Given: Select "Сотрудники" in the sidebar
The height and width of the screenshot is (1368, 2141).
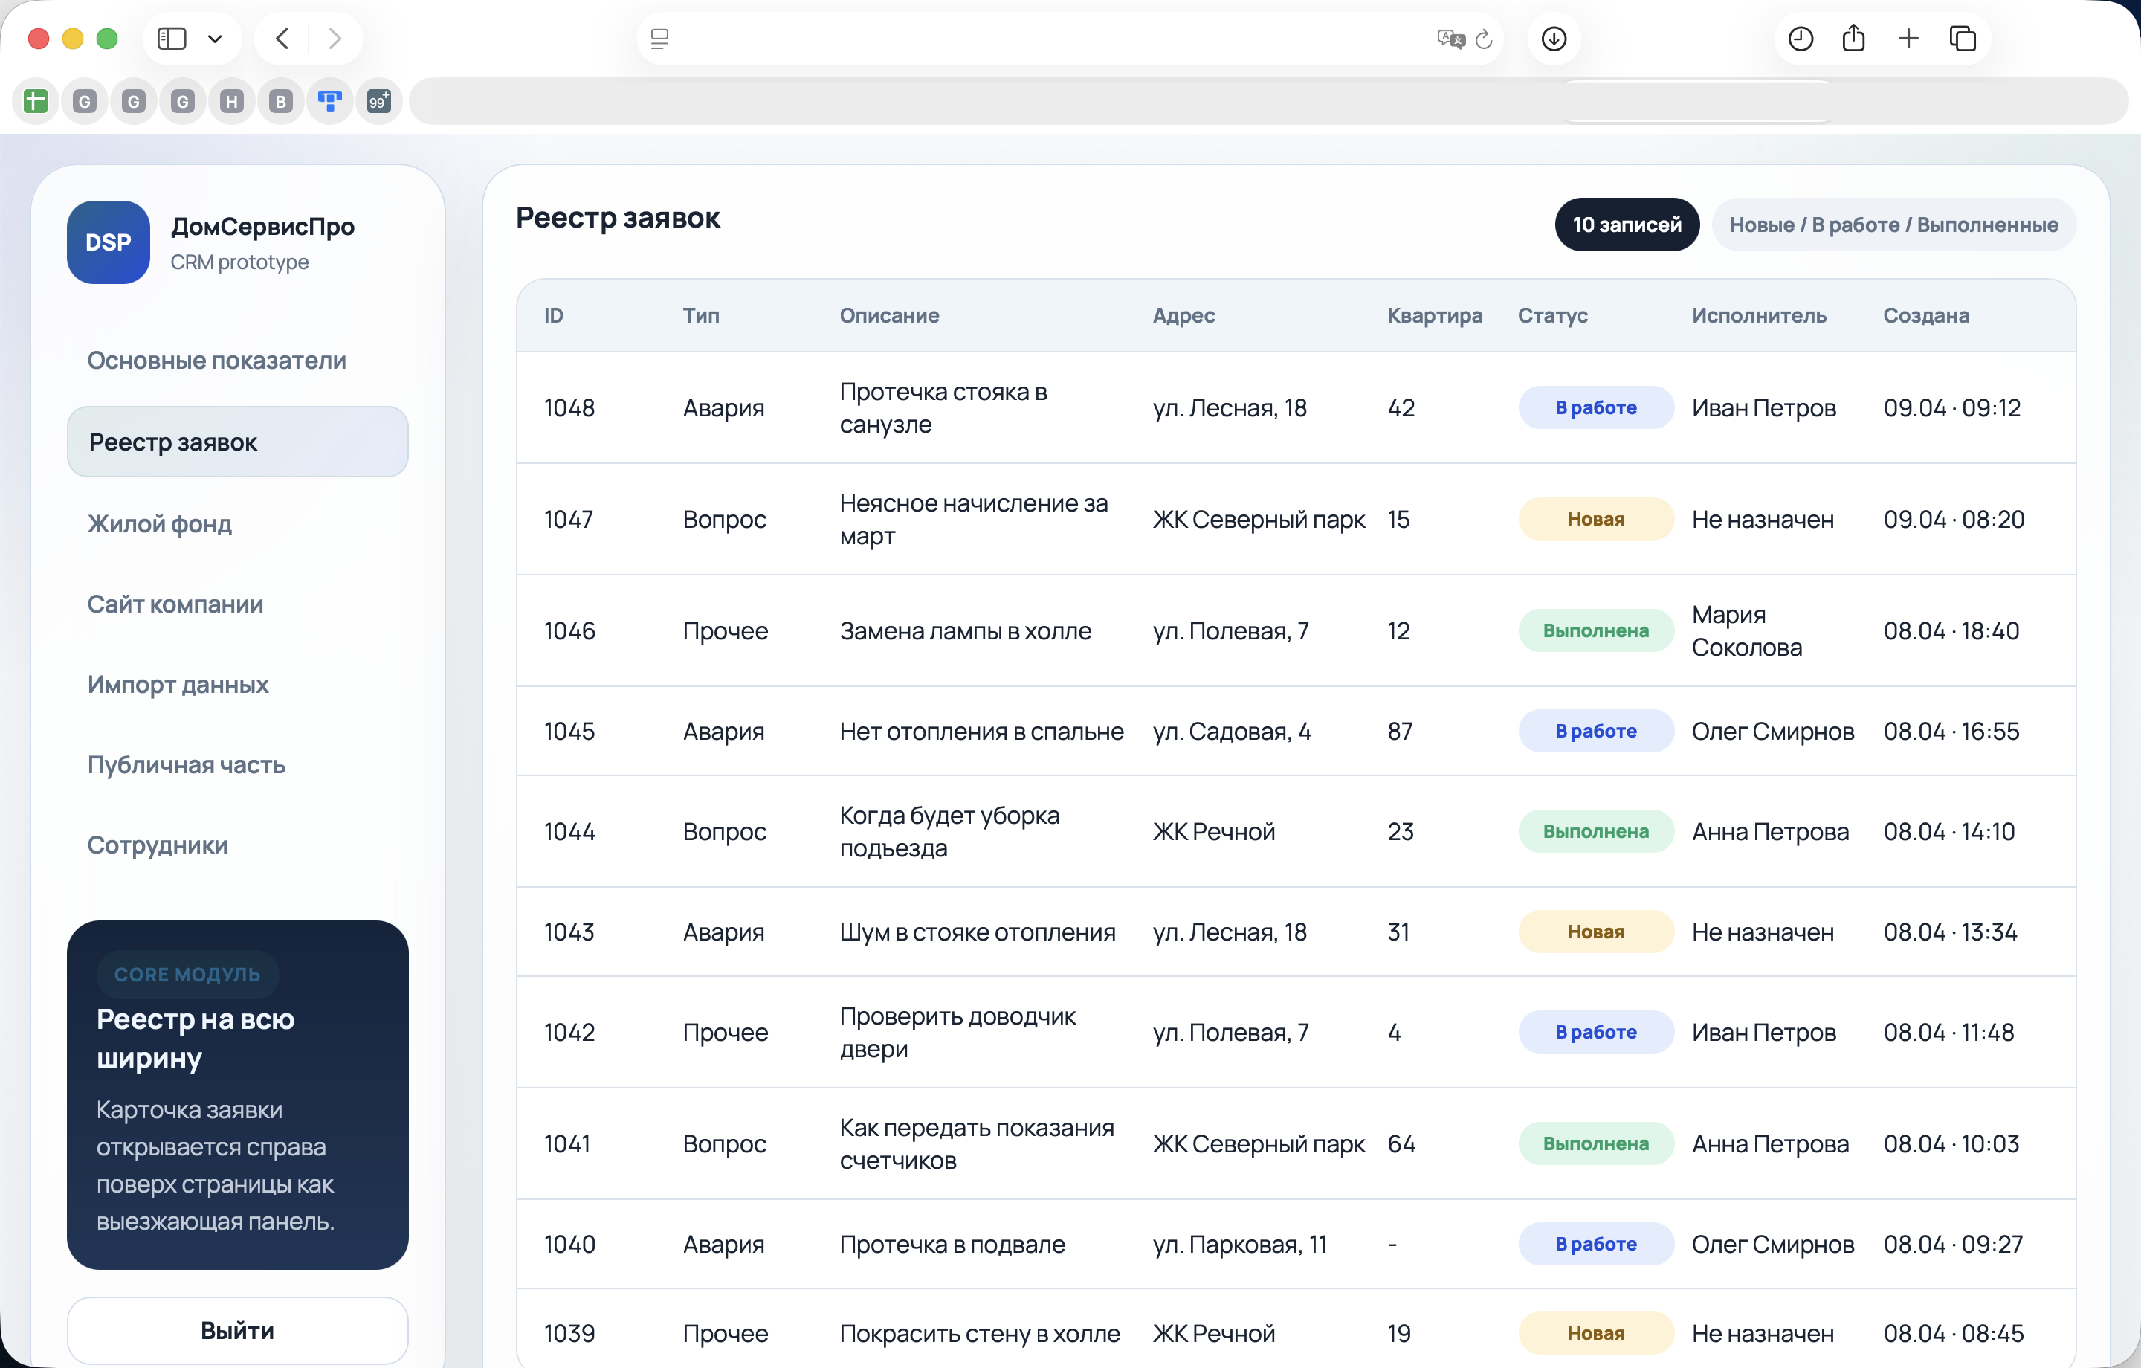Looking at the screenshot, I should (158, 845).
